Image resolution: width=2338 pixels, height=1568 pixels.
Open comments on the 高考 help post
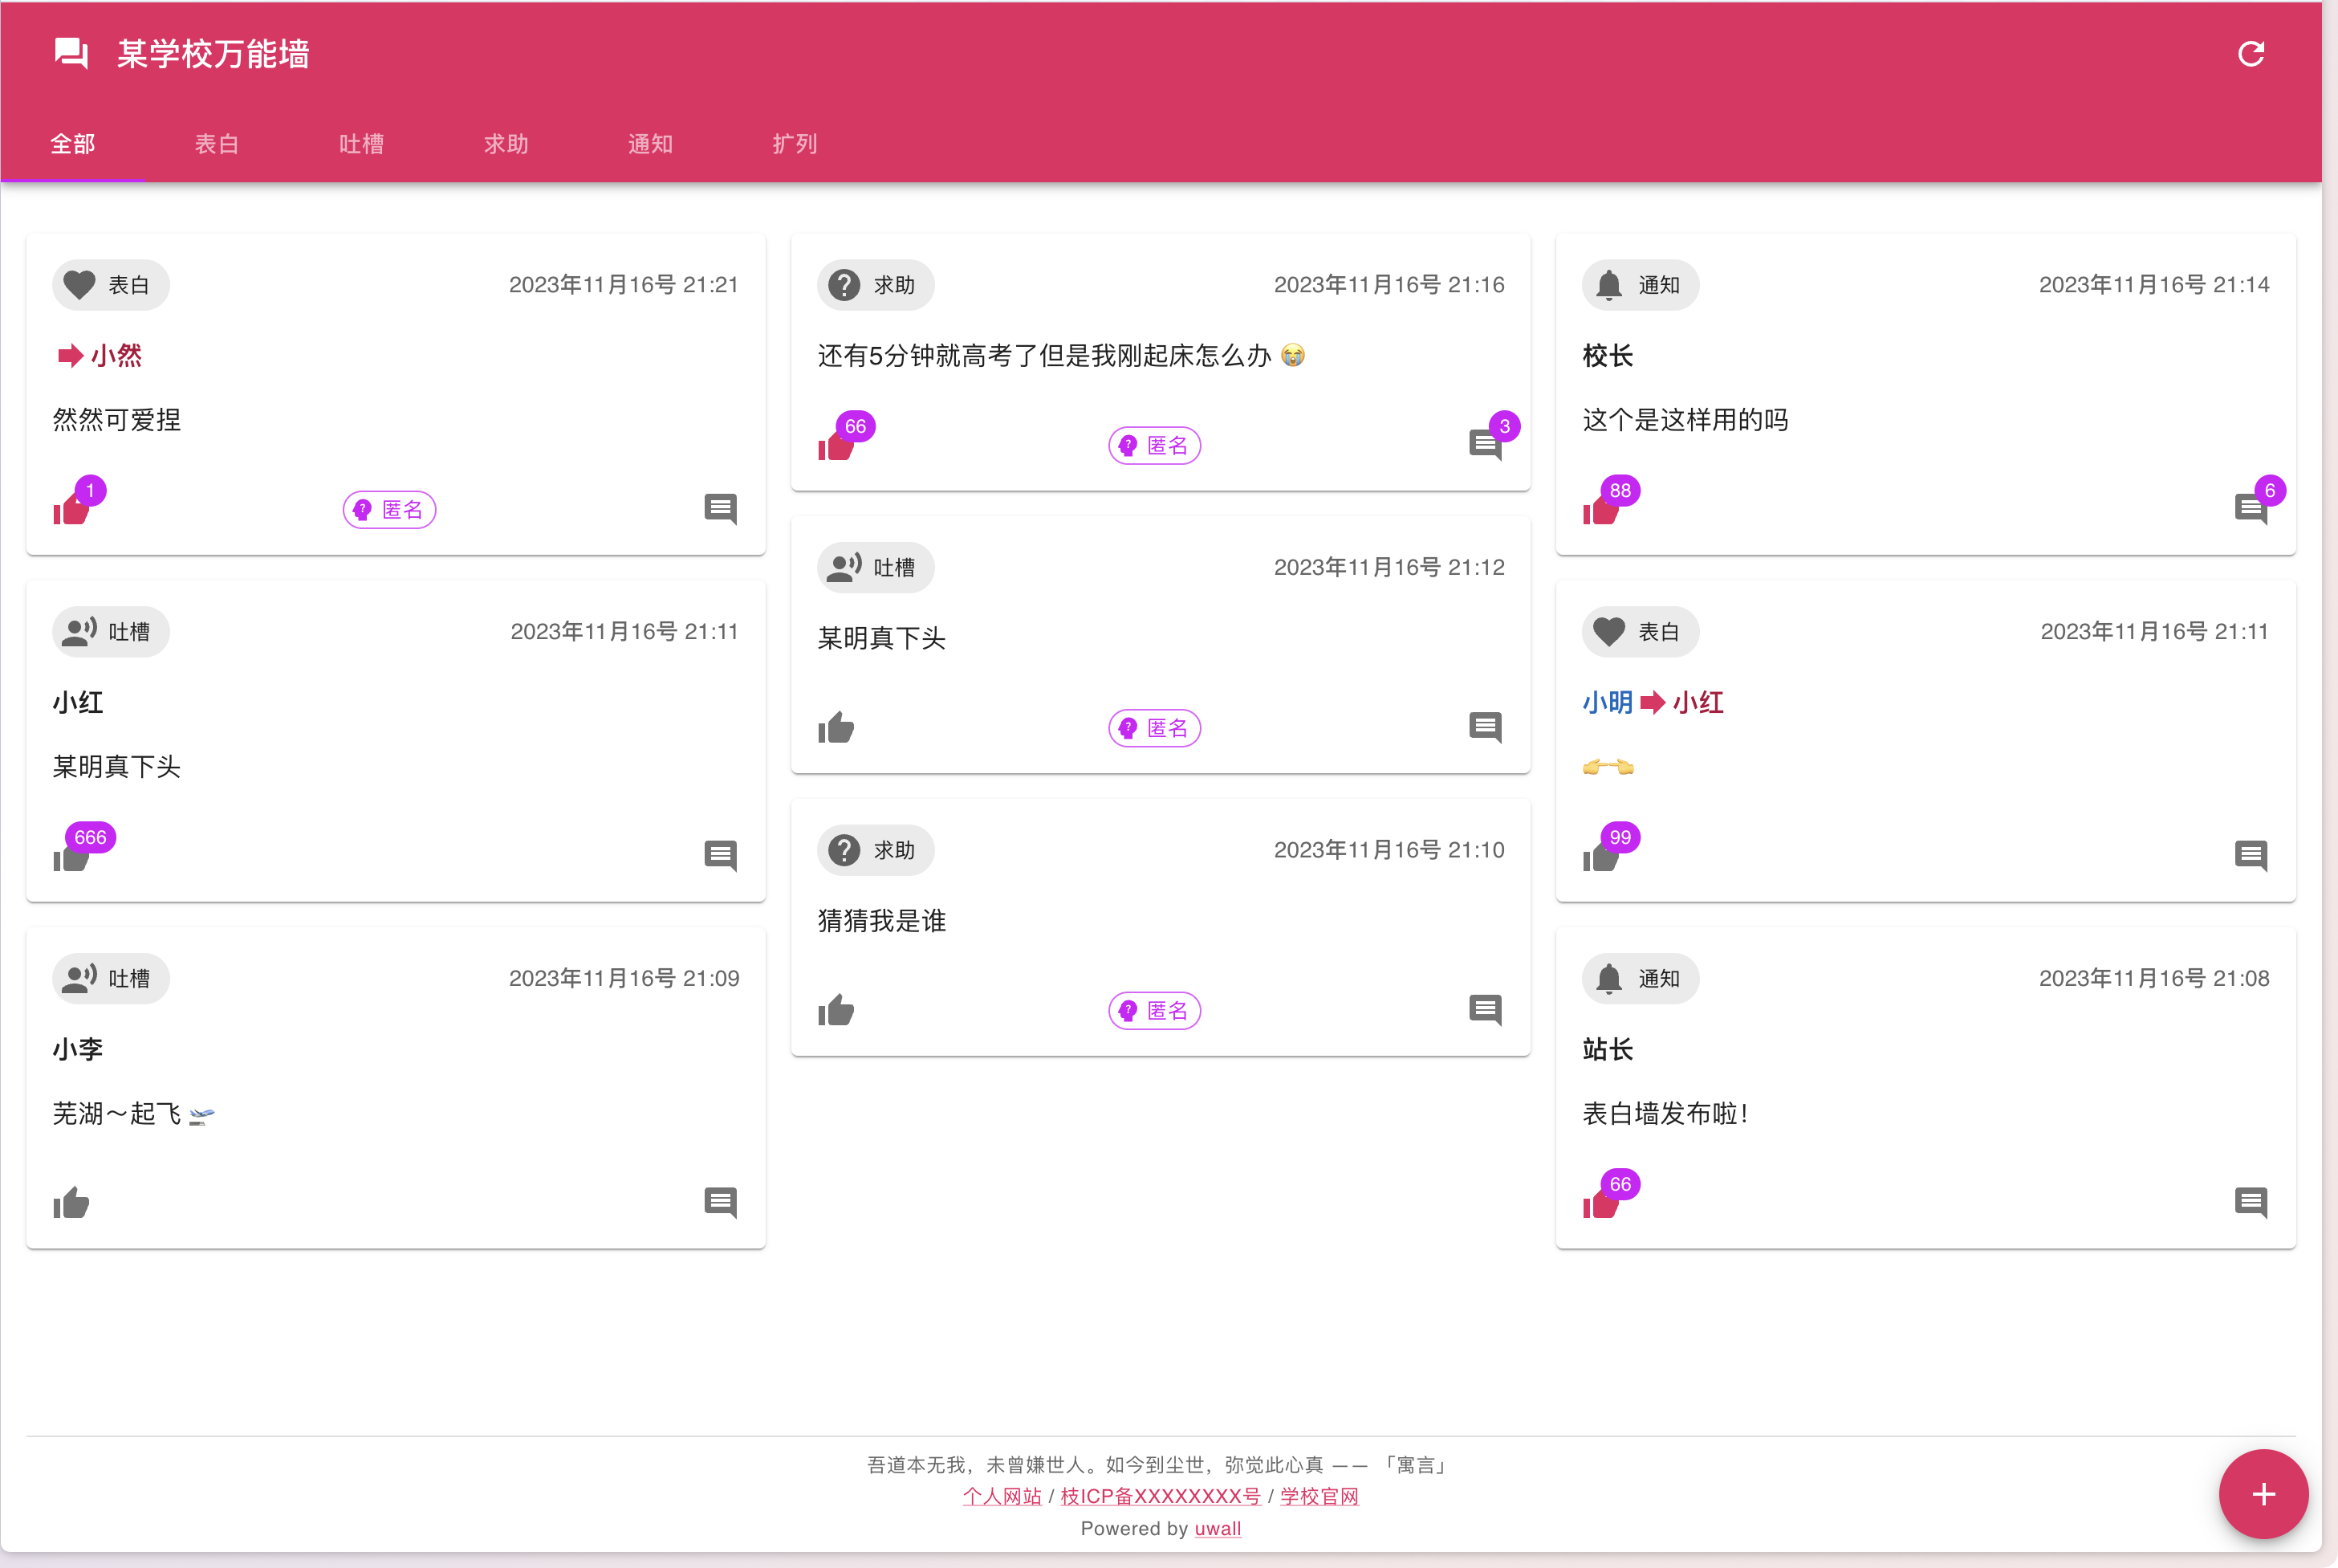(1486, 444)
